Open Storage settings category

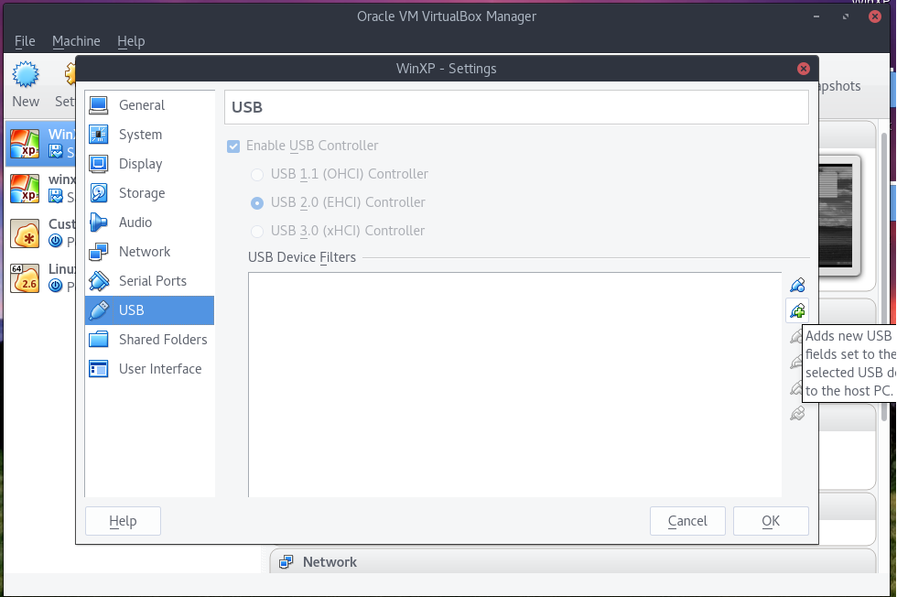[x=149, y=193]
